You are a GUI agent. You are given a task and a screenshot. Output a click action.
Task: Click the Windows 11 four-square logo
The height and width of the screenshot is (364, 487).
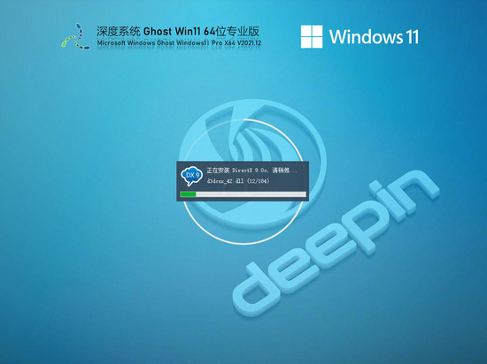(312, 36)
